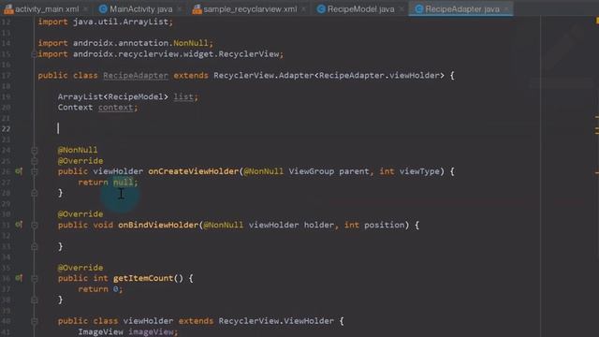Click the 'context' field name
Viewport: 599px width, 337px height.
pyautogui.click(x=116, y=108)
